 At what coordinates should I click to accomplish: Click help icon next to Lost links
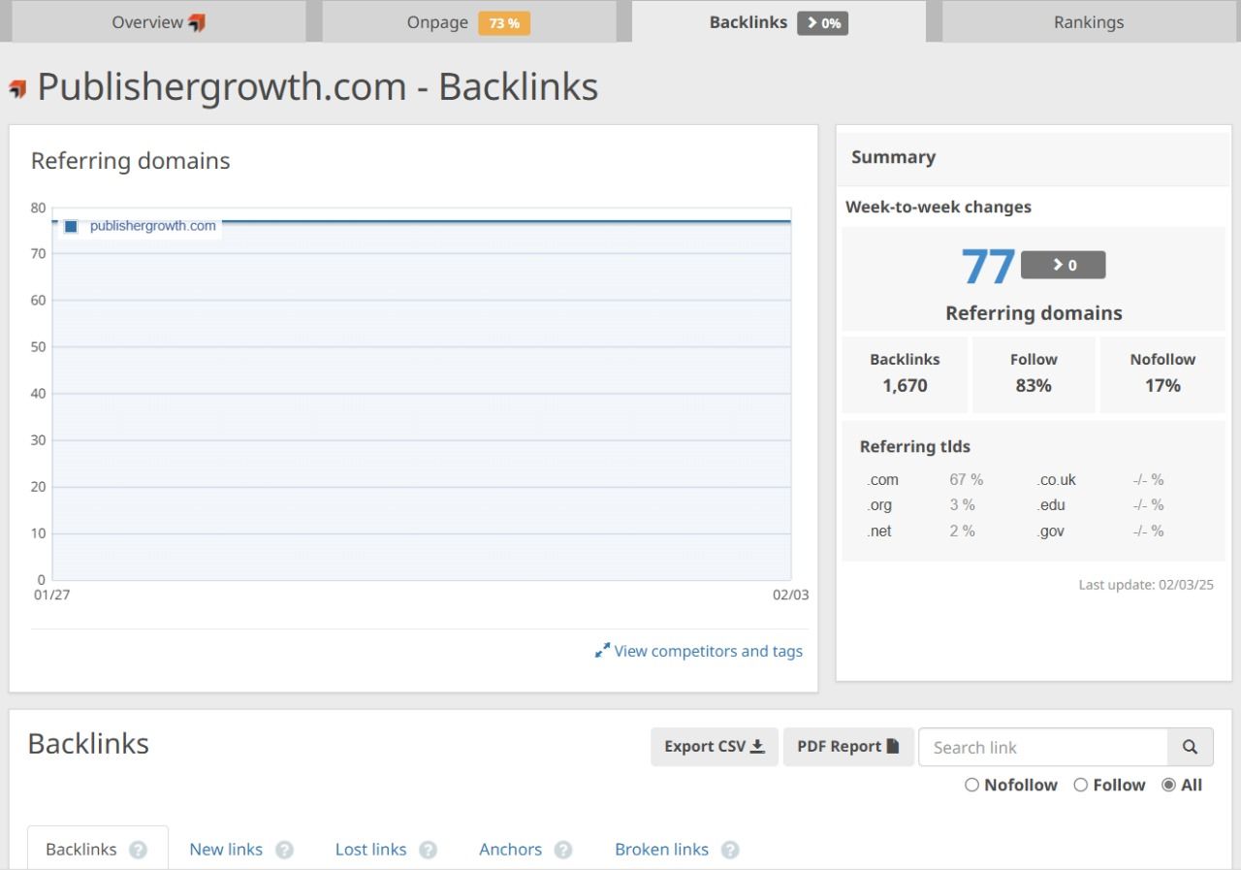(428, 850)
